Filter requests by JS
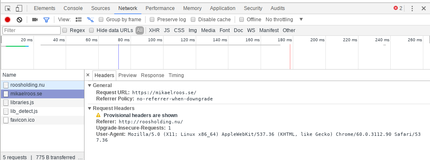Image resolution: width=430 pixels, height=160 pixels. (167, 30)
